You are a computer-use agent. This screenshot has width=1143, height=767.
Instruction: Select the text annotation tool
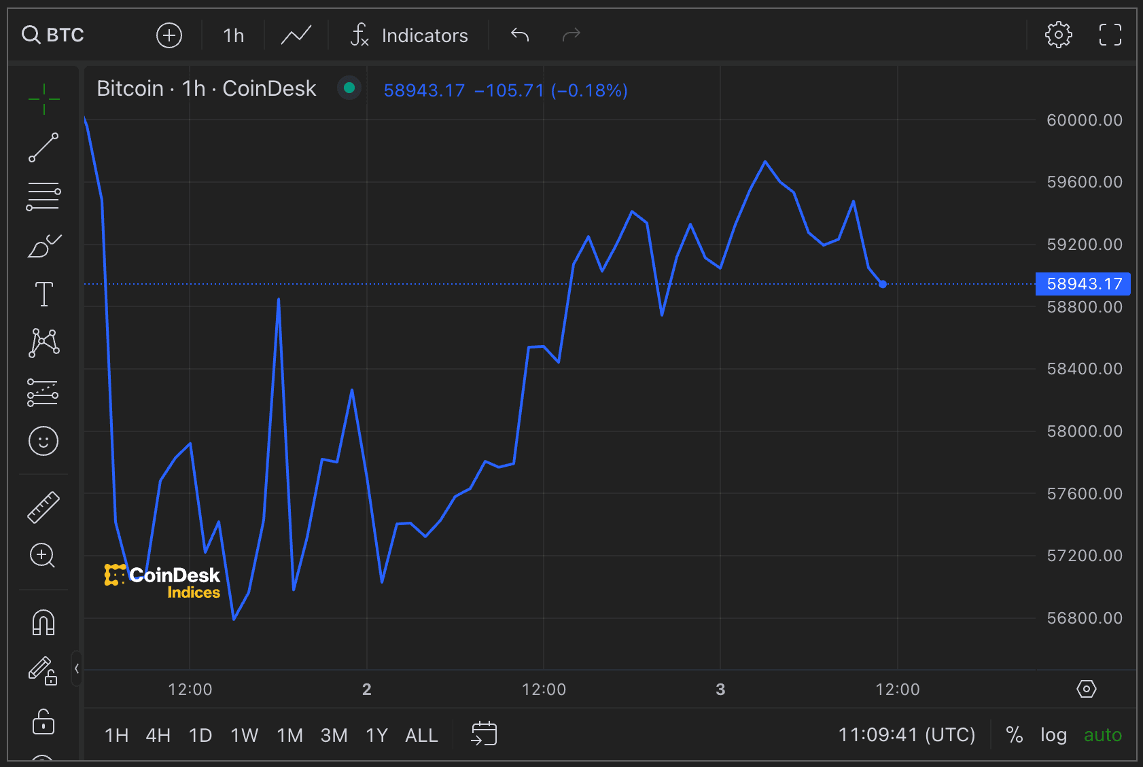tap(43, 294)
